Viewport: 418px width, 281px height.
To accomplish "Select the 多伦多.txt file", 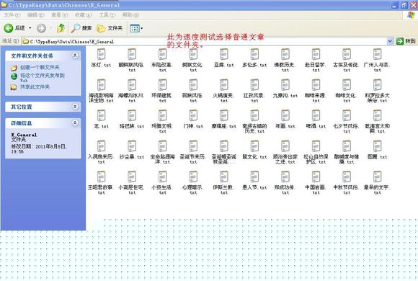I will [x=254, y=58].
